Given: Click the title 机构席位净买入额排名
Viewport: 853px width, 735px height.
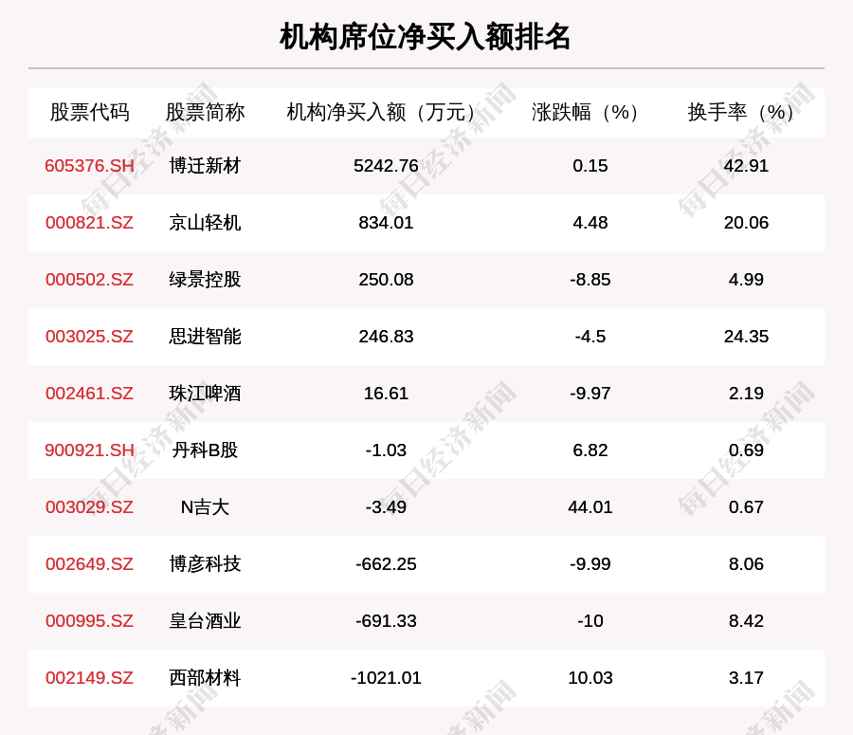Looking at the screenshot, I should pos(425,37).
